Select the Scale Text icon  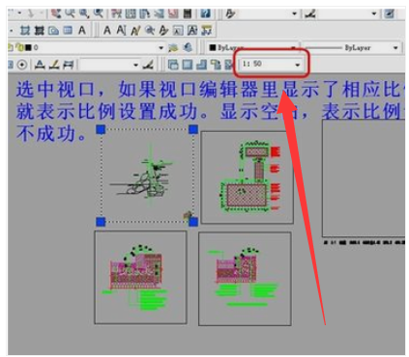tap(178, 31)
